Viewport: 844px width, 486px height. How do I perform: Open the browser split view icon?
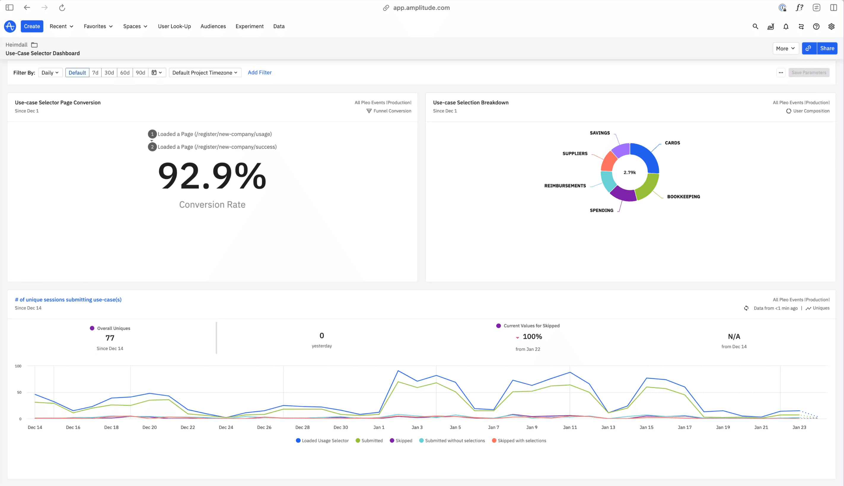point(834,8)
